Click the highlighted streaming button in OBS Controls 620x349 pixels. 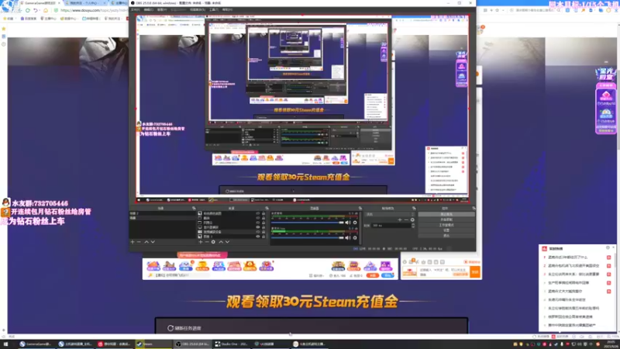coord(446,215)
